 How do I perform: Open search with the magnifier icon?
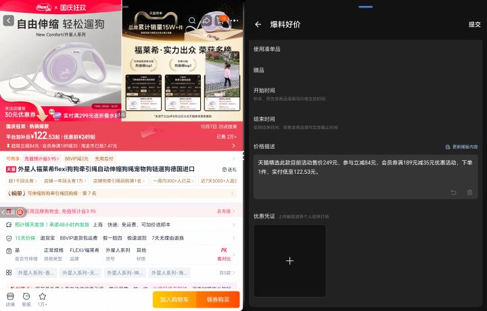(192, 20)
